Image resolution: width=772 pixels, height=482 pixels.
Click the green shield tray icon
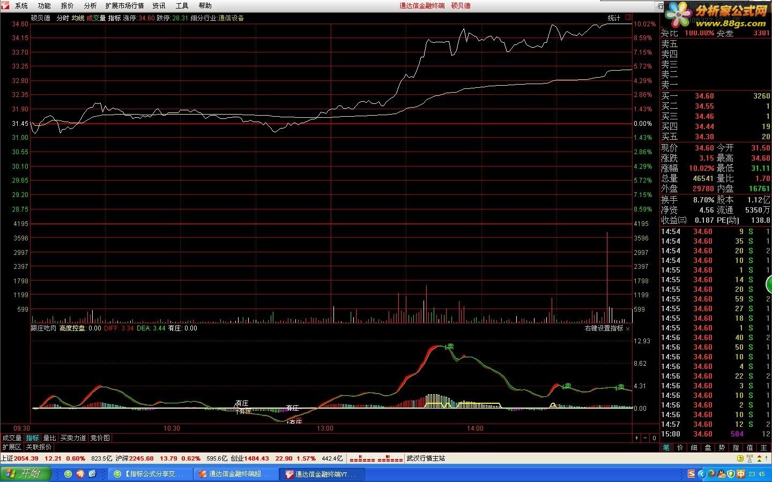[730, 474]
